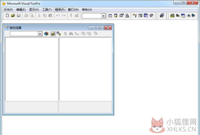Open the 文件(F) menu
This screenshot has height=135, width=200.
point(8,10)
